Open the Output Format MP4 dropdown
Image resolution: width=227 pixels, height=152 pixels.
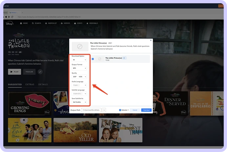pos(79,68)
